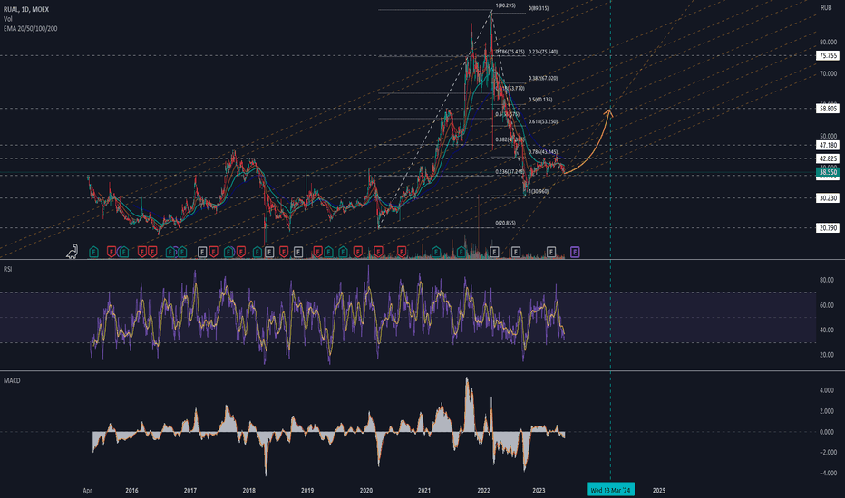Click the MACD pane label
845x498 pixels.
[12, 380]
